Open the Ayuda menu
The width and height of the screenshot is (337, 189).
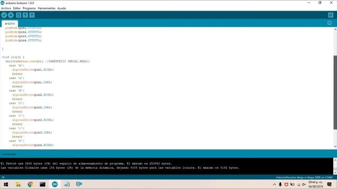pyautogui.click(x=62, y=8)
